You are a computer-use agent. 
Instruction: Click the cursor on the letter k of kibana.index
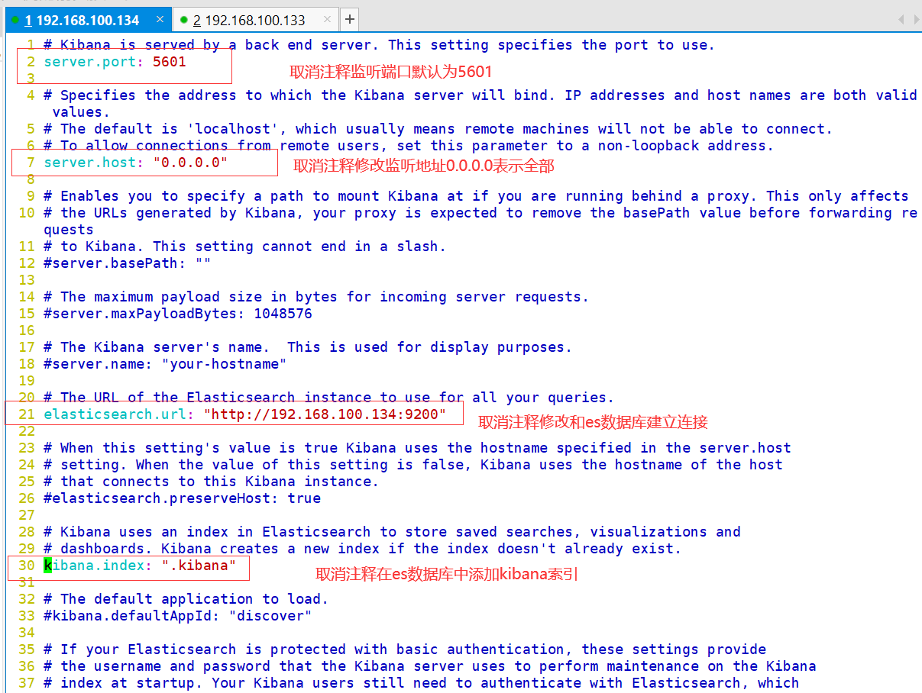[49, 565]
